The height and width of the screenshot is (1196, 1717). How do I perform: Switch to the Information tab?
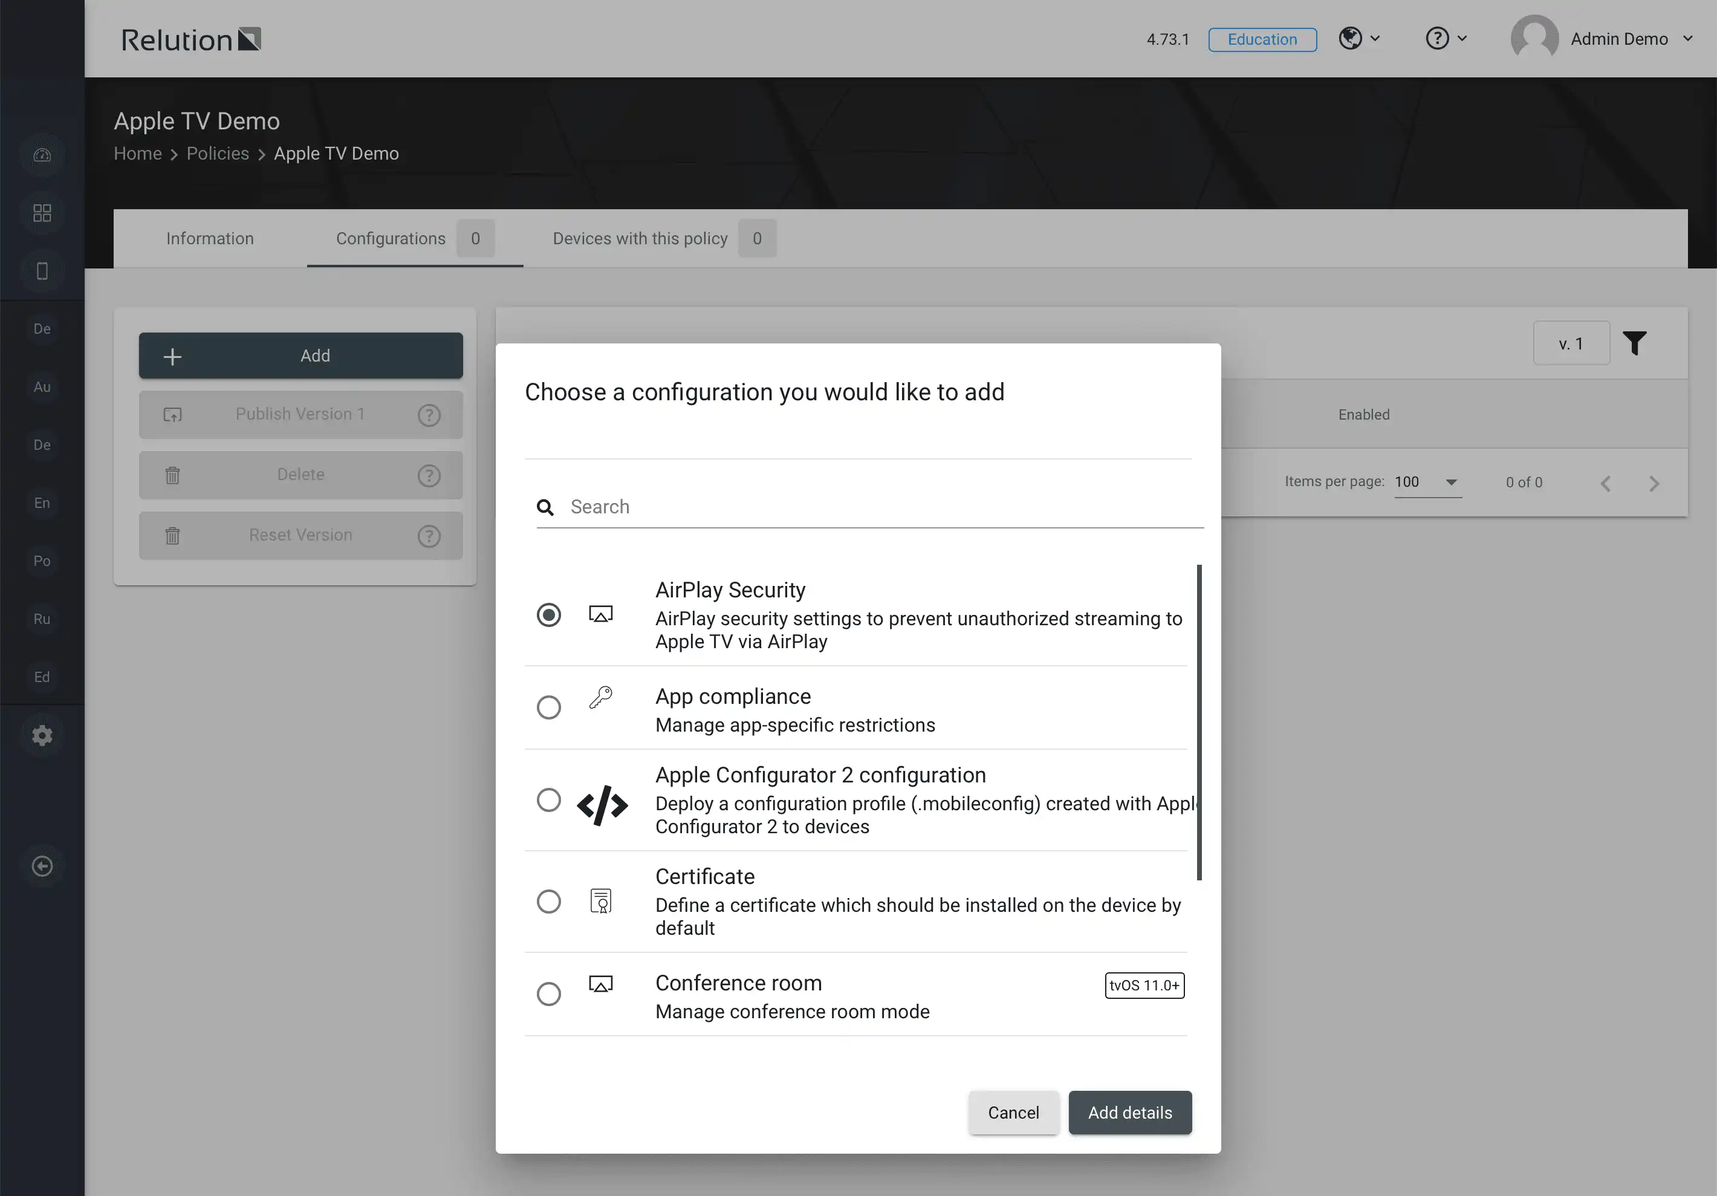coord(210,238)
